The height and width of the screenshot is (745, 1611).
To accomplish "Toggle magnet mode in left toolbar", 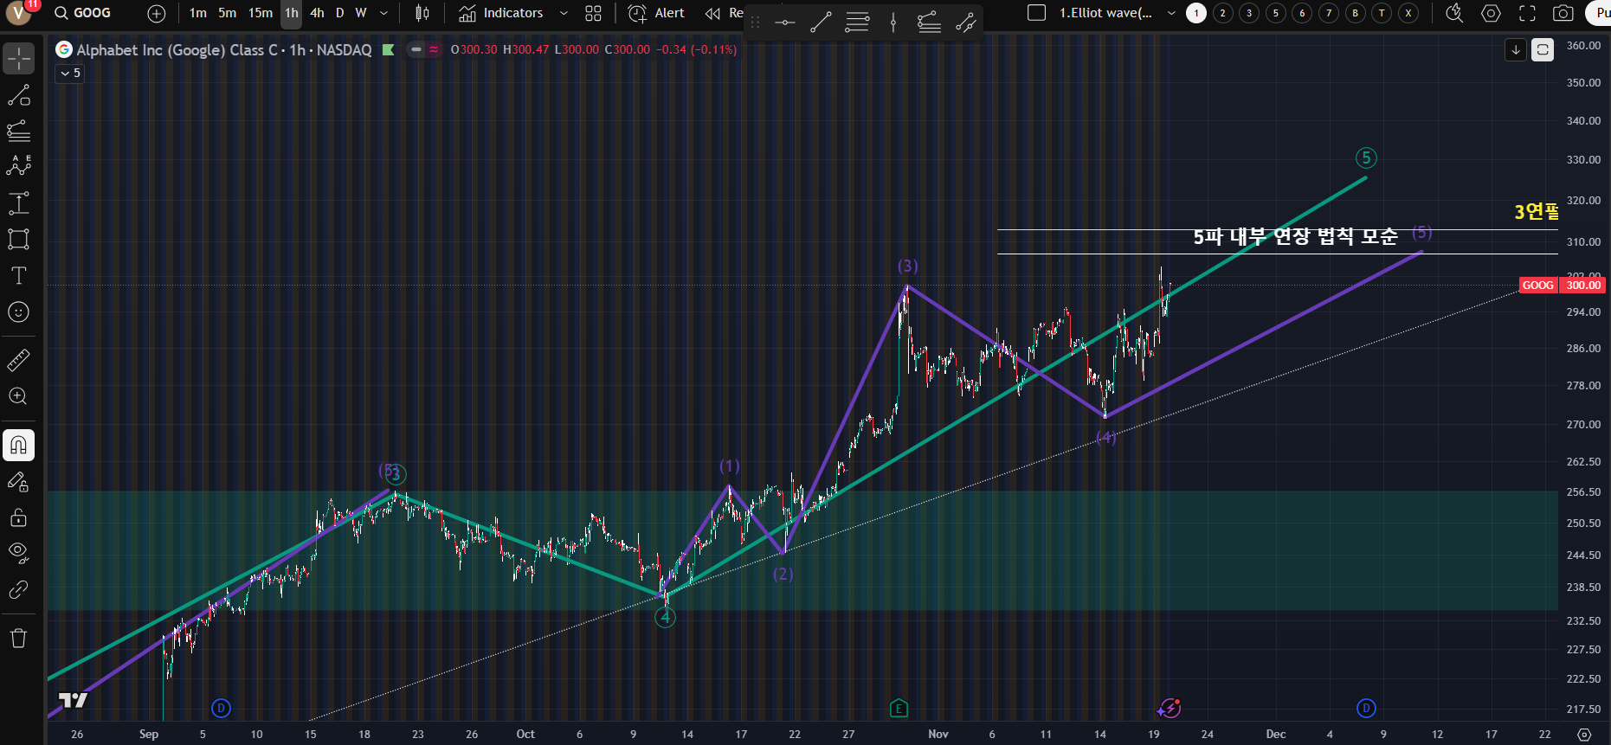I will (x=19, y=446).
